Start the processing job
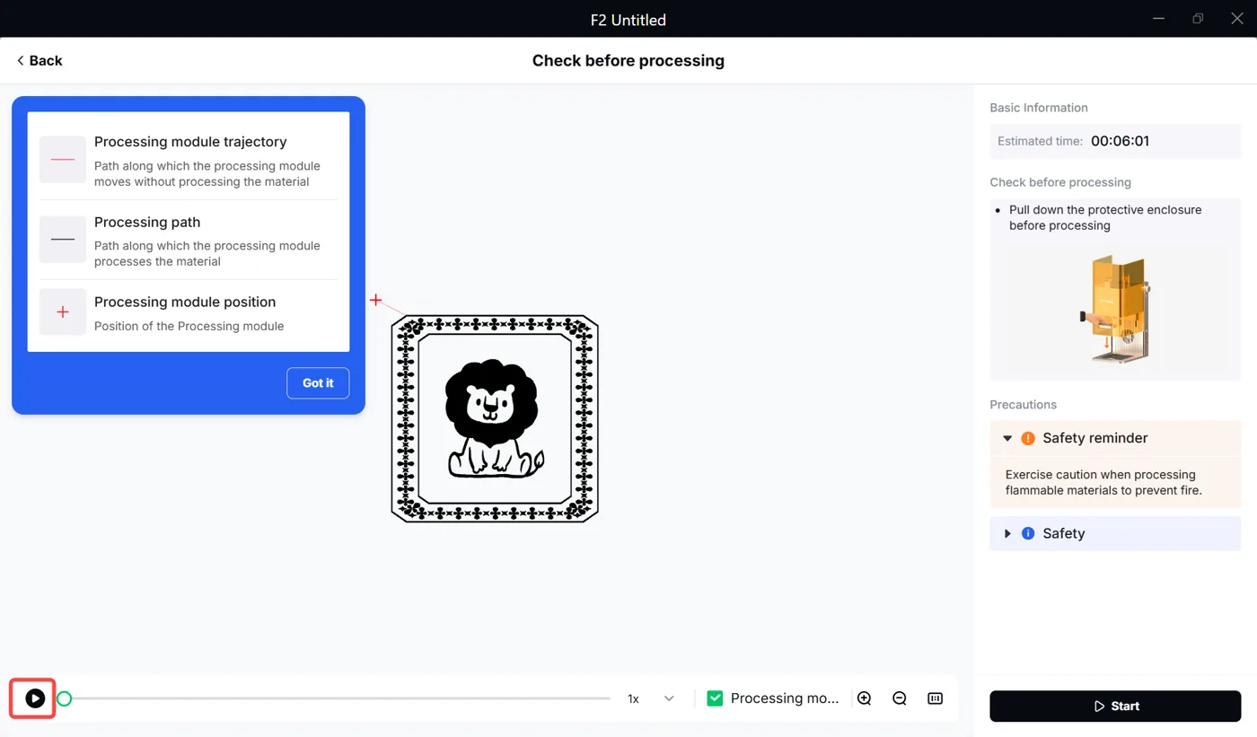This screenshot has height=737, width=1257. (1115, 706)
